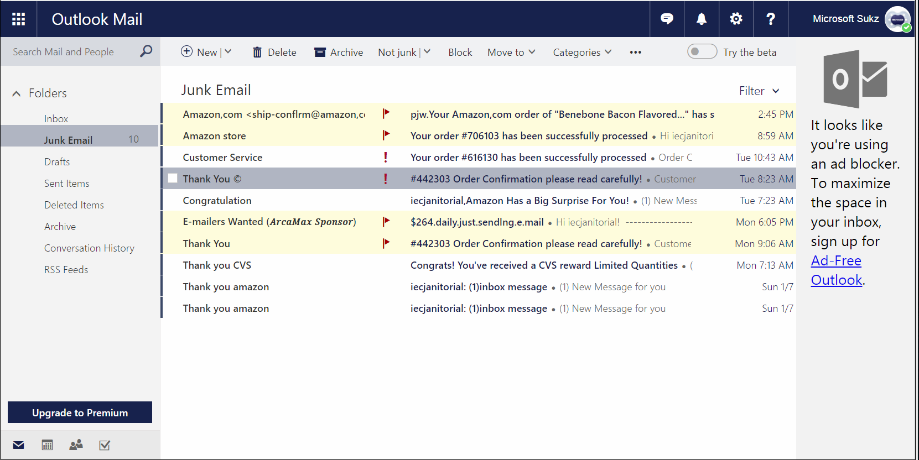Open the Move to dropdown
The width and height of the screenshot is (919, 460).
(x=511, y=52)
